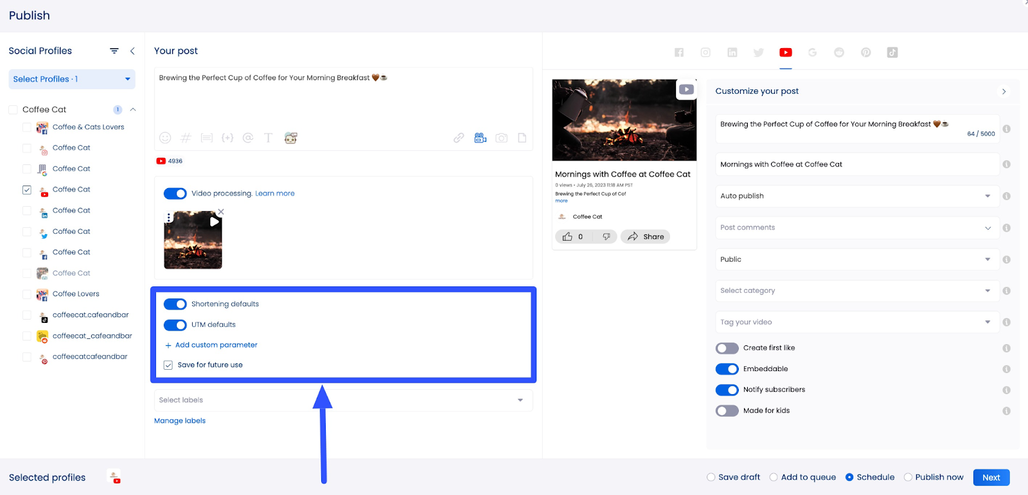Open the social profiles filter icon
The width and height of the screenshot is (1028, 495).
tap(114, 51)
